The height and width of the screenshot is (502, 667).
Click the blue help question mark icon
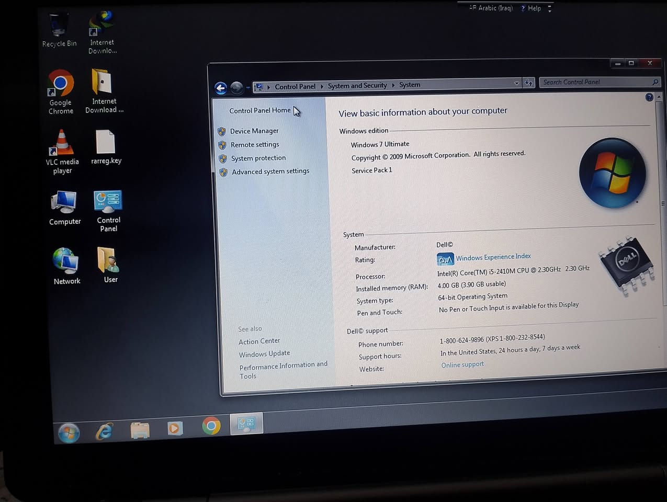(649, 97)
